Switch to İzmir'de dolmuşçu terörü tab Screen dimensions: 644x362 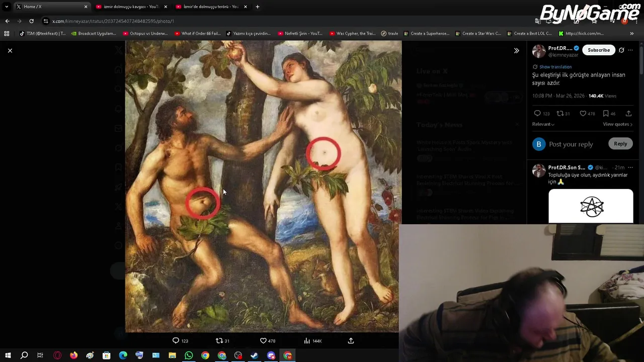point(211,7)
